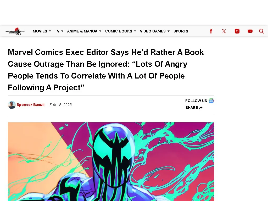Open author Spencer Baculi's page
268x201 pixels.
point(31,105)
